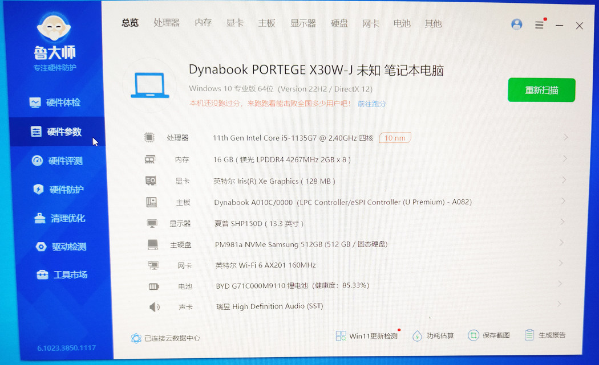Click the laptop computer icon
This screenshot has height=365, width=599.
149,85
